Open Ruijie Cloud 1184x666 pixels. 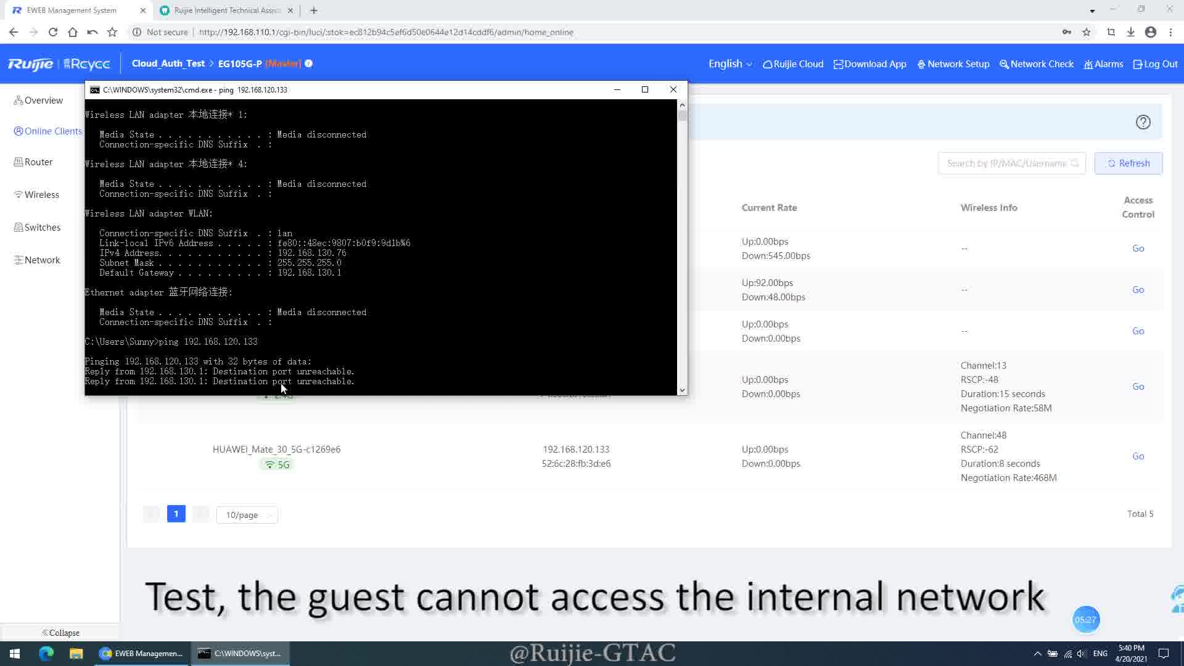point(793,64)
